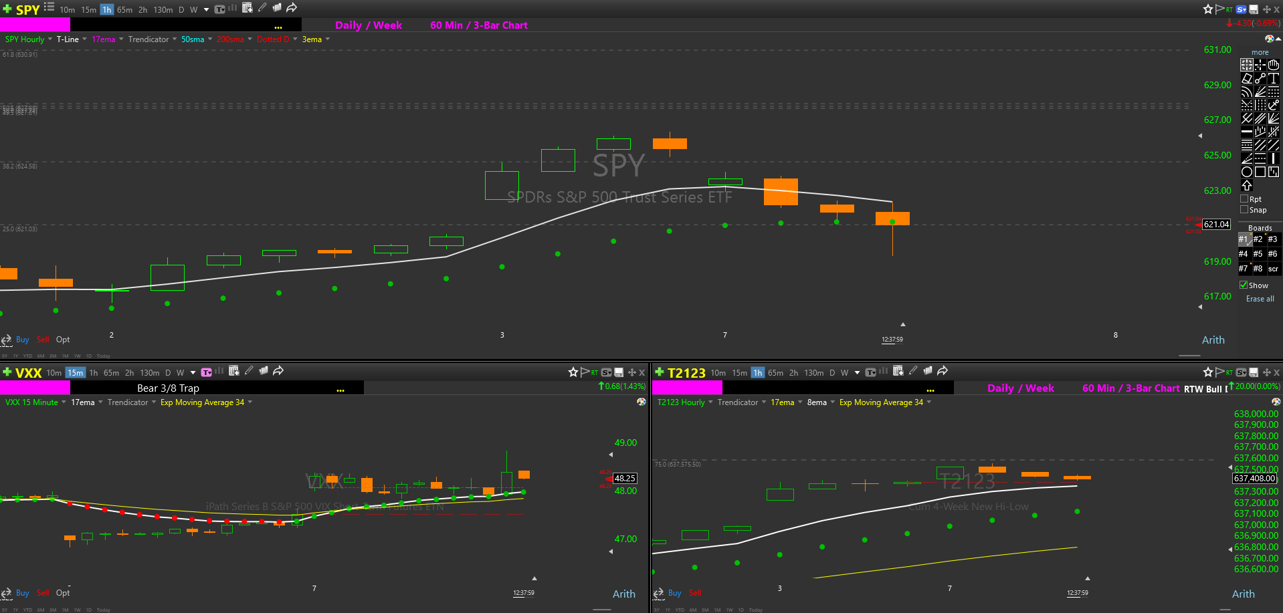Expand the Dotted D indicator dropdown
This screenshot has height=613, width=1283.
(295, 39)
